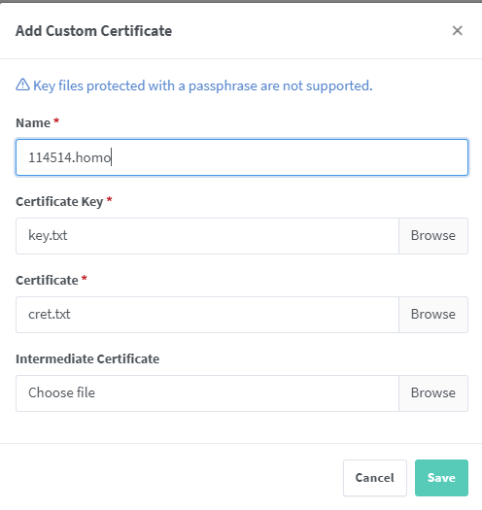The image size is (482, 510).
Task: Click the warning triangle icon
Action: click(22, 85)
